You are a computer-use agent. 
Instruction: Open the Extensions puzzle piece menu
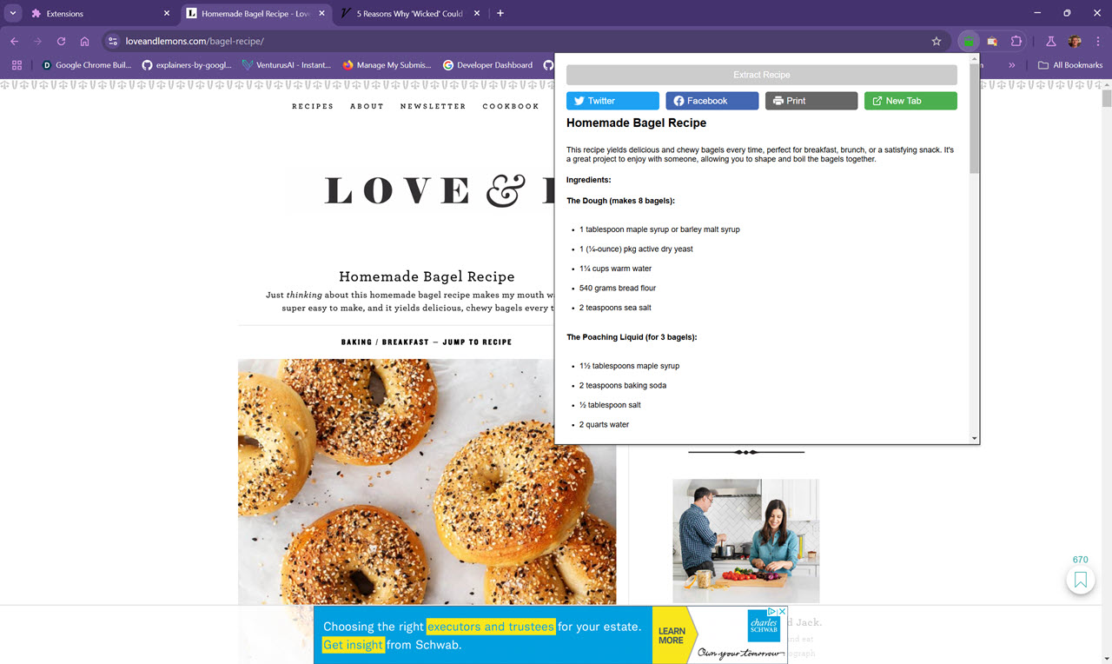point(1016,41)
